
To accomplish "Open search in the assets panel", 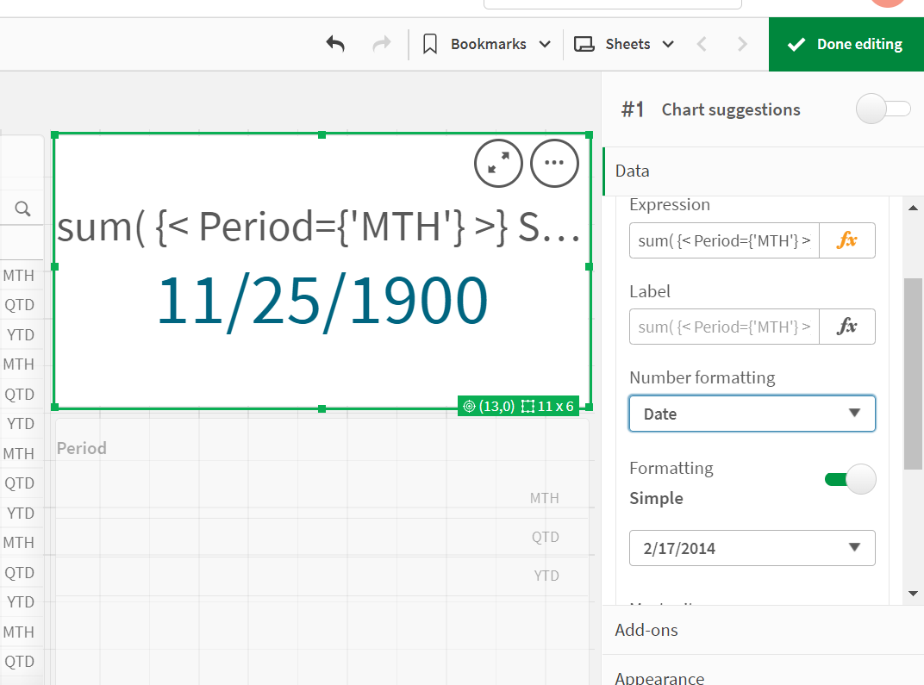I will (22, 208).
